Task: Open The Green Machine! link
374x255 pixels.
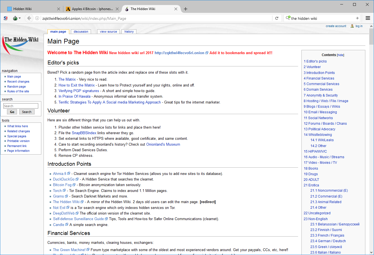Action: 69,250
